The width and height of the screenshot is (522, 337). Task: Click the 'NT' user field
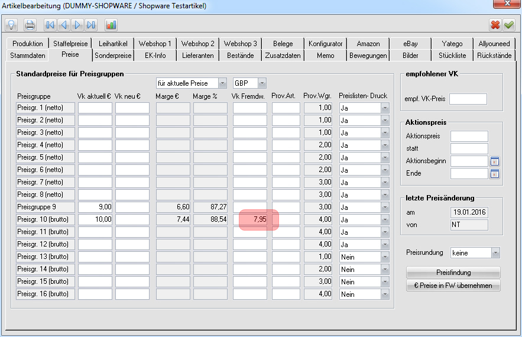[x=469, y=225]
